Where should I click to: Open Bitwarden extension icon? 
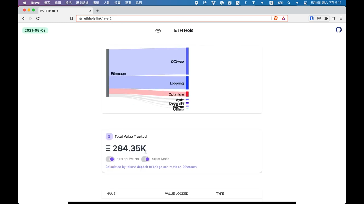(312, 18)
